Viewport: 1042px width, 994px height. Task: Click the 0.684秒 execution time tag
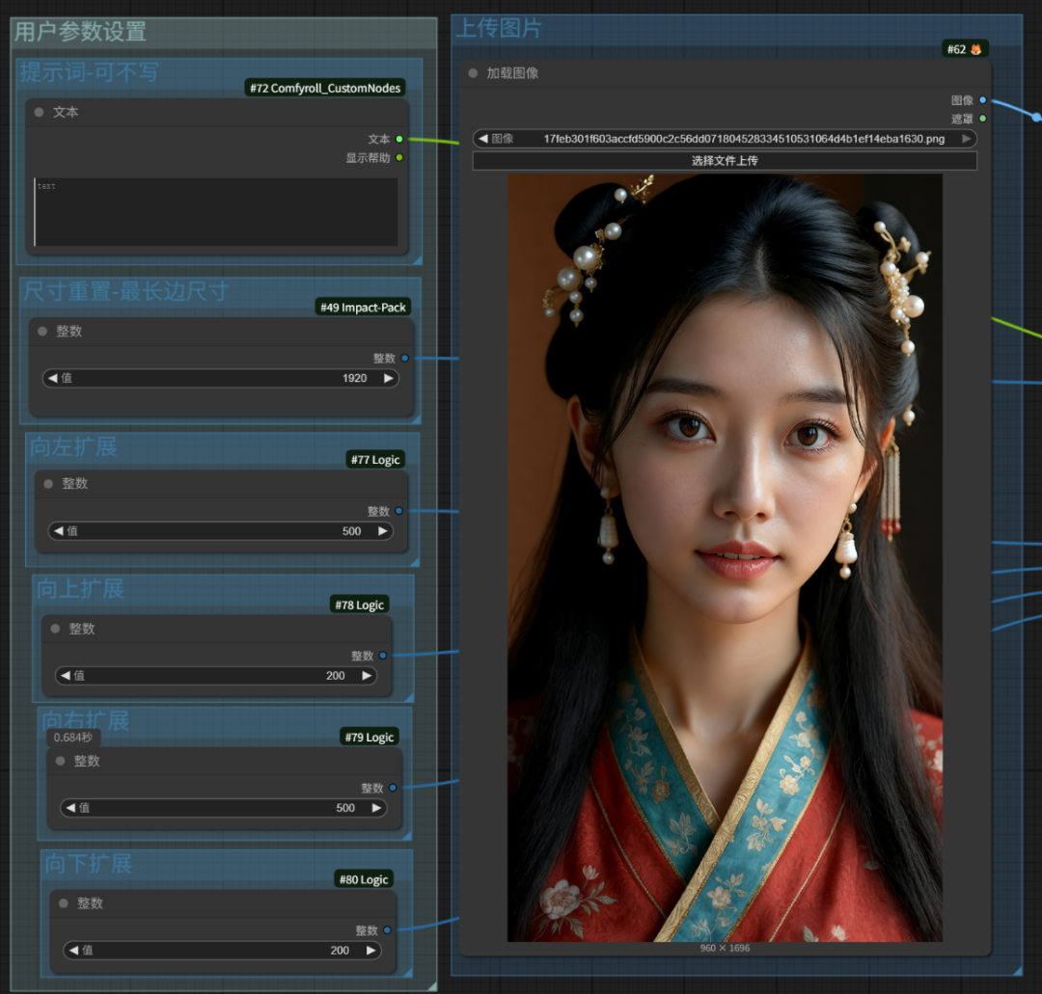[73, 737]
